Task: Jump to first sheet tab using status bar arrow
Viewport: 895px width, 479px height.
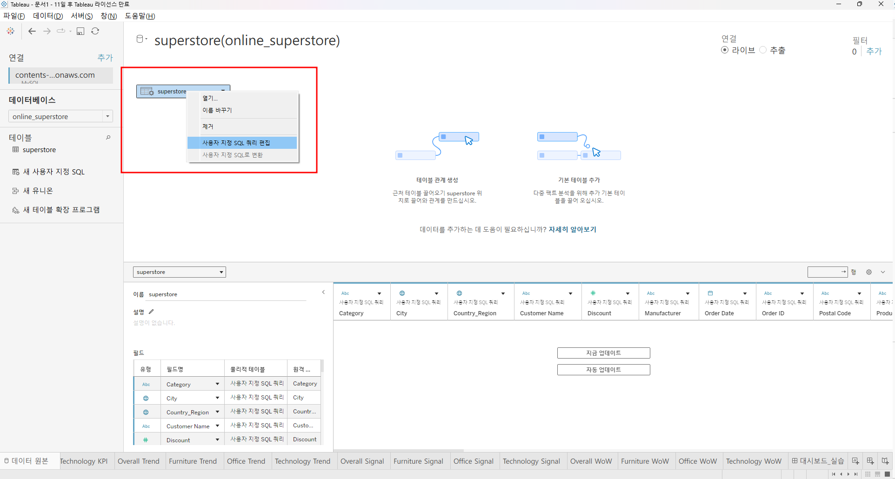Action: click(834, 474)
